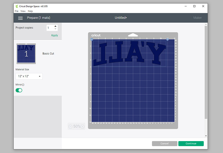
Task: Open the Material Size dropdown
Action: point(29,76)
